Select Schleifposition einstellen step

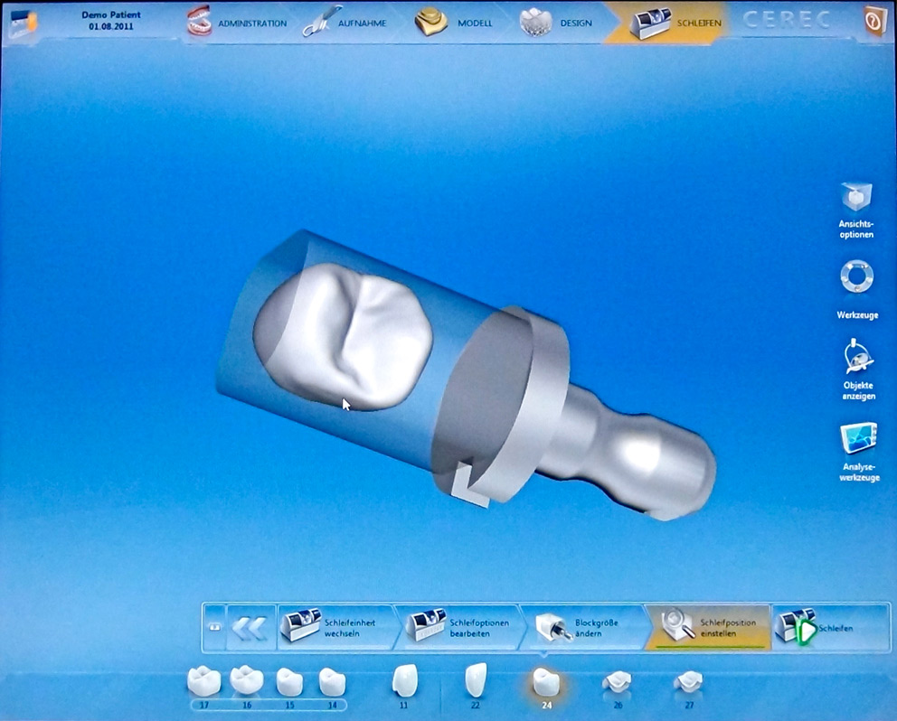coord(708,627)
